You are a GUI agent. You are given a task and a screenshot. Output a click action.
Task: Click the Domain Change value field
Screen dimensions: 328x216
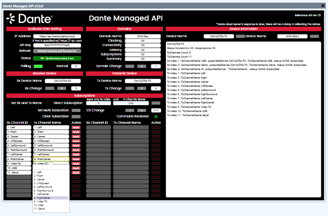(156, 66)
